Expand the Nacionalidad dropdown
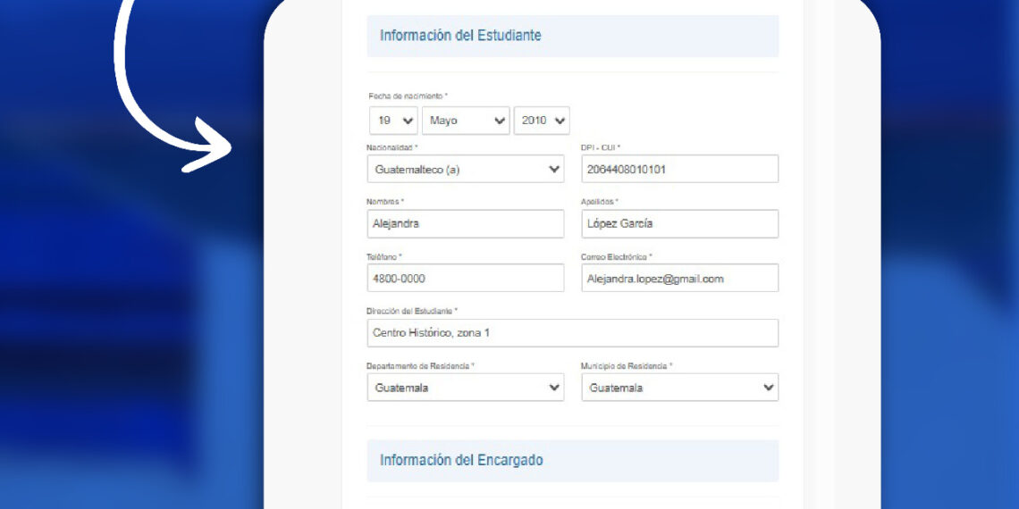Screen dimensions: 1019x509 tap(465, 169)
